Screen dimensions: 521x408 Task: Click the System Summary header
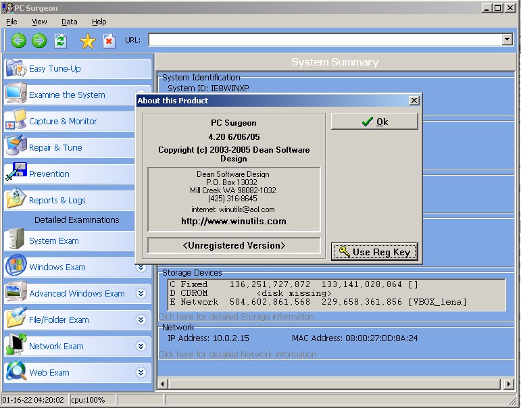pos(335,62)
